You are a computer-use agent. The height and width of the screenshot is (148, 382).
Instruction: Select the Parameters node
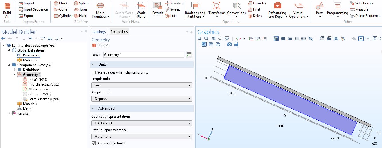29,55
